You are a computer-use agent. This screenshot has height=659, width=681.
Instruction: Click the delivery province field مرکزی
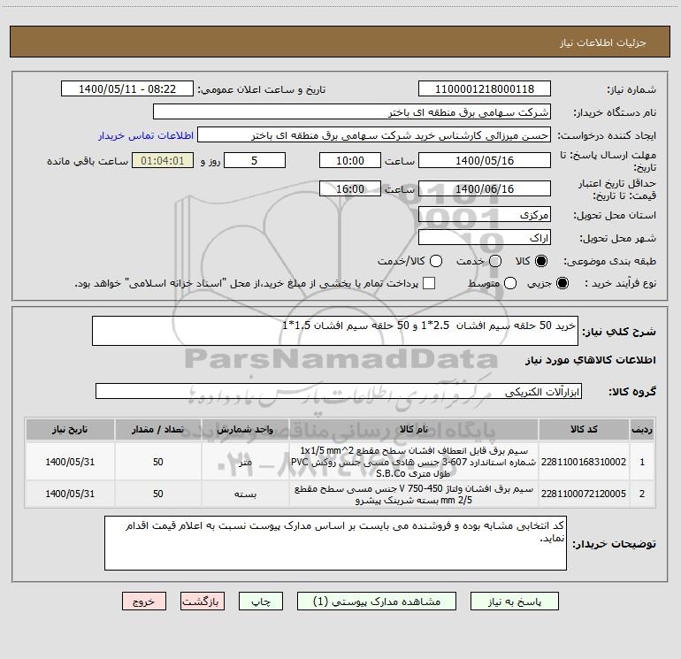point(485,215)
